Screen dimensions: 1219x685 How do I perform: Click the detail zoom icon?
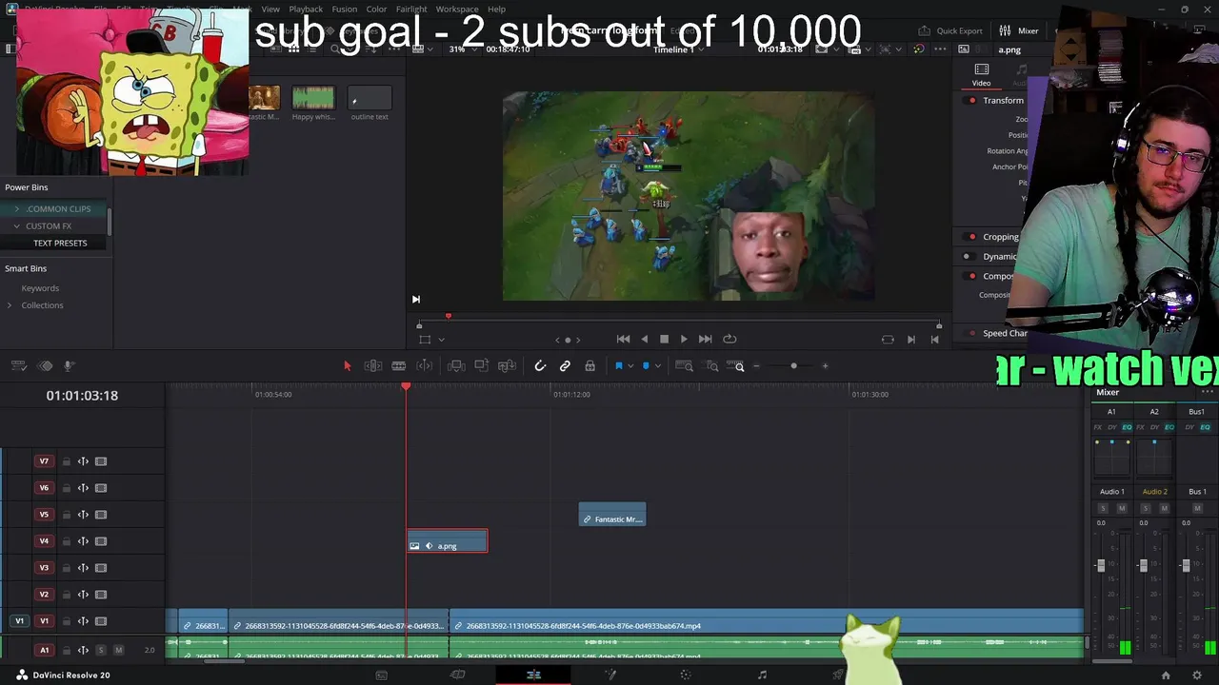712,366
